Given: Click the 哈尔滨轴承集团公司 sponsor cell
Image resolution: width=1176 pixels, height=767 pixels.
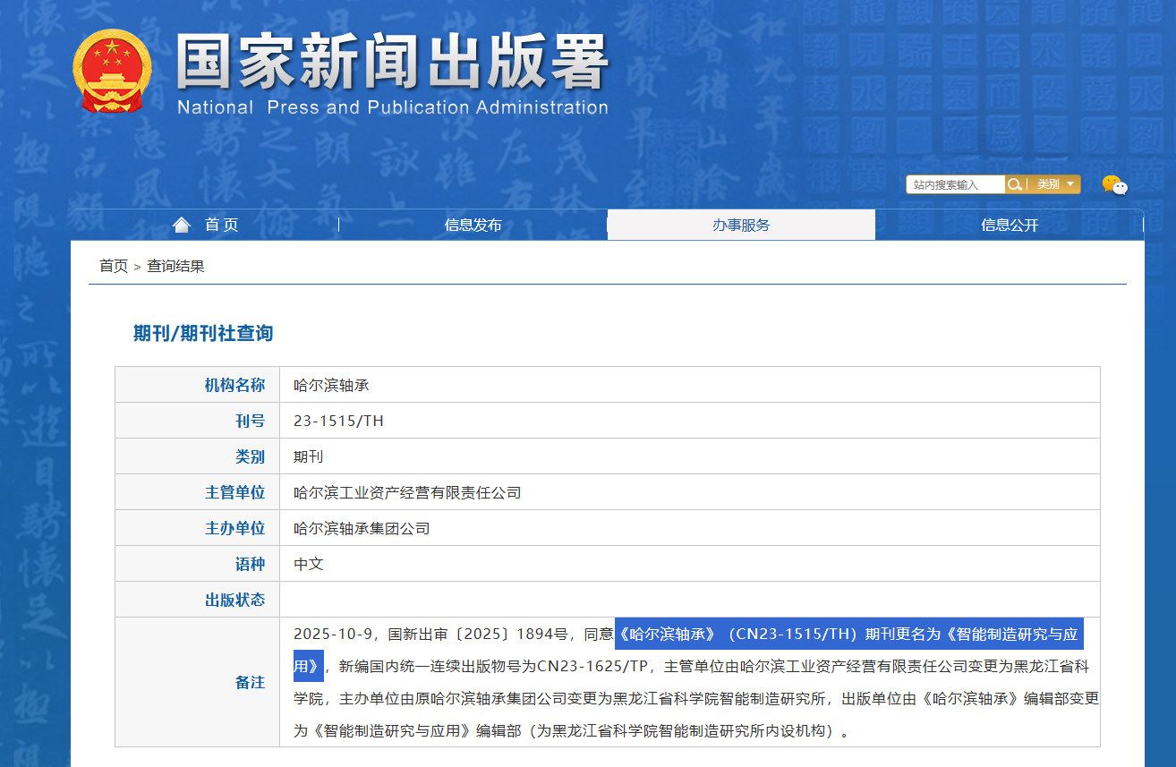Looking at the screenshot, I should [x=362, y=528].
